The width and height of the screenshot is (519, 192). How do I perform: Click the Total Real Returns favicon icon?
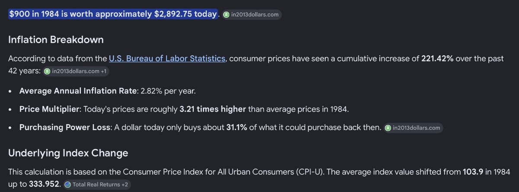coord(67,185)
